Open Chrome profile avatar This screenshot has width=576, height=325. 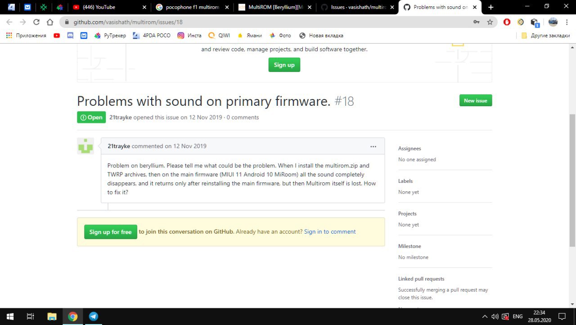click(553, 22)
